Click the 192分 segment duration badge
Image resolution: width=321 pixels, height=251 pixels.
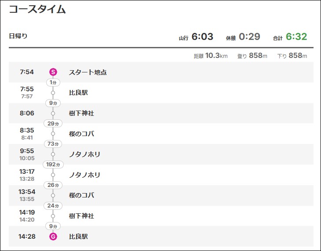point(53,165)
